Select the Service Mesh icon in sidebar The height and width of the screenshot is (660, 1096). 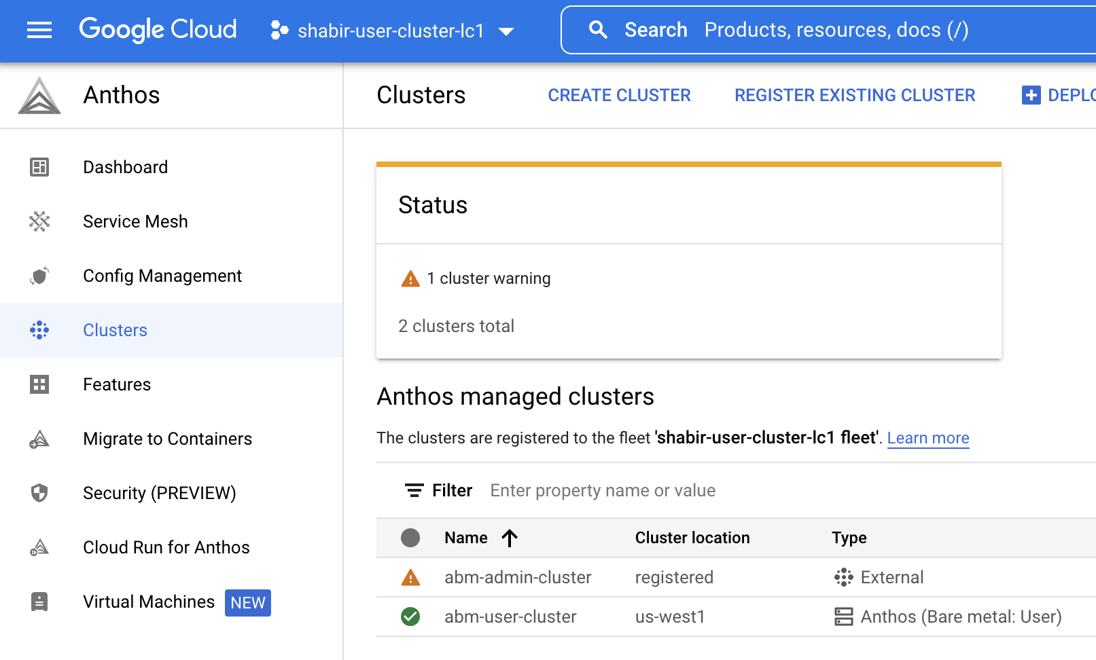click(x=39, y=221)
